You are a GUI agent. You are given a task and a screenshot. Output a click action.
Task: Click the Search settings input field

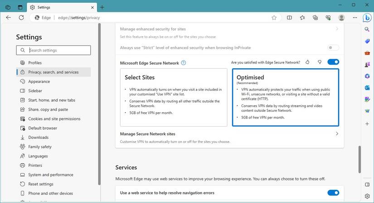pyautogui.click(x=53, y=50)
